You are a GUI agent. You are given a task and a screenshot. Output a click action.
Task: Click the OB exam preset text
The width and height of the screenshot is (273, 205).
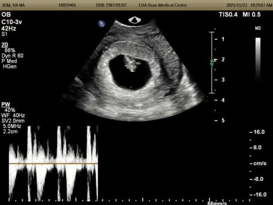[6, 15]
